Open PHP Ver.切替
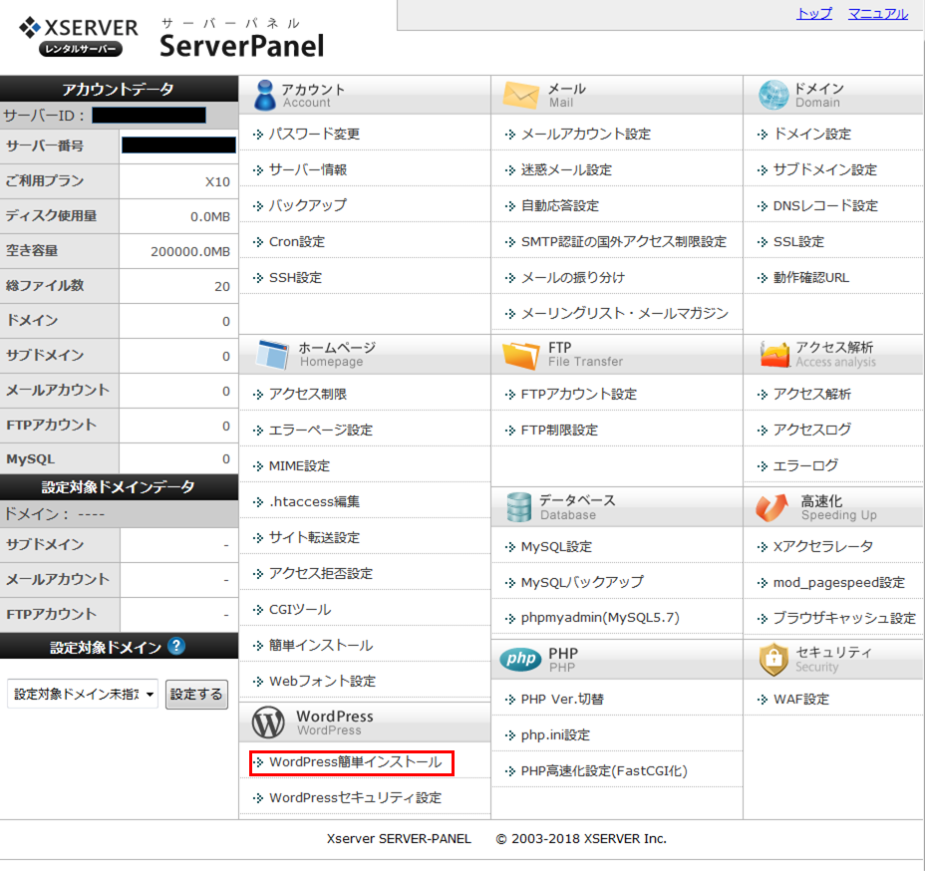 click(562, 700)
